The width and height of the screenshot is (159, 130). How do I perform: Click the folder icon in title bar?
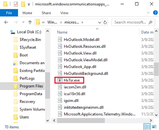[5, 4]
